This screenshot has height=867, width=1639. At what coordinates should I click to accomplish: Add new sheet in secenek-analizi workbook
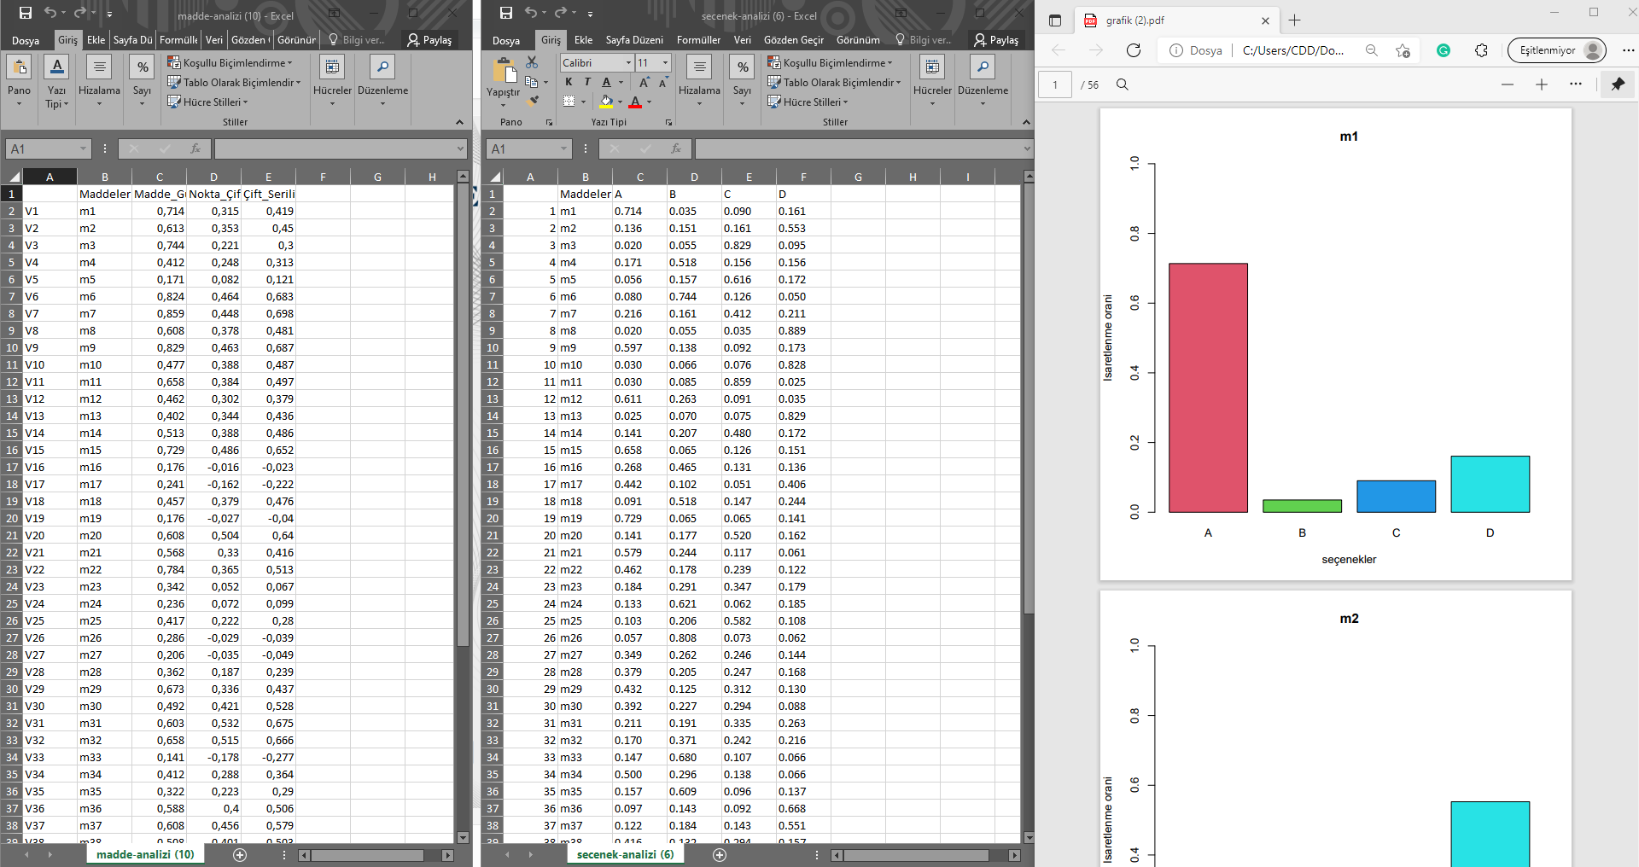[720, 854]
